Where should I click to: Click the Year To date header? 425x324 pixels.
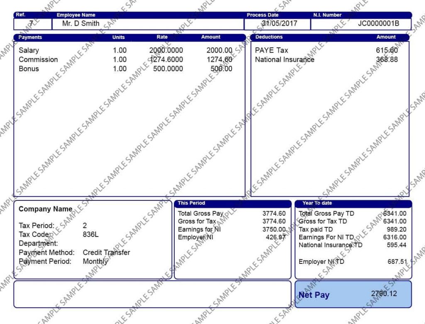pos(317,203)
